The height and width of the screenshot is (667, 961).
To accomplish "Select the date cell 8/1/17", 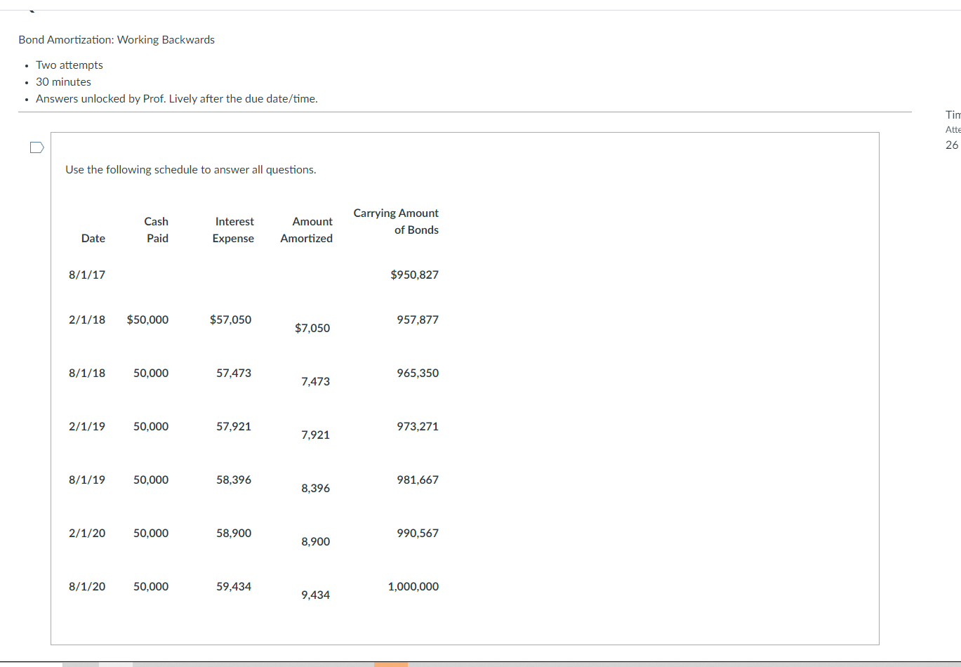I will 87,275.
